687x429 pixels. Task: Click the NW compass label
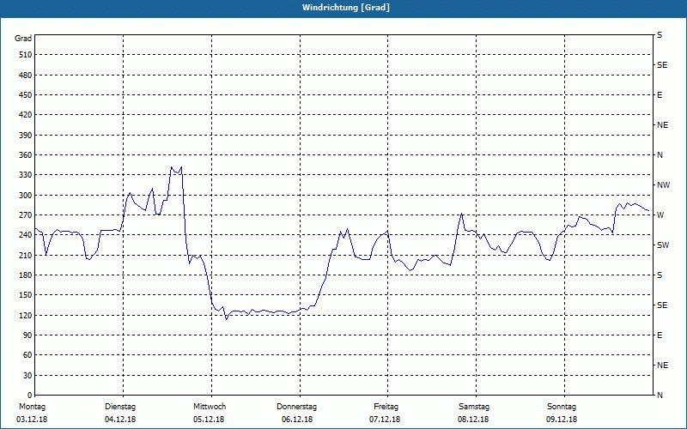pos(663,185)
